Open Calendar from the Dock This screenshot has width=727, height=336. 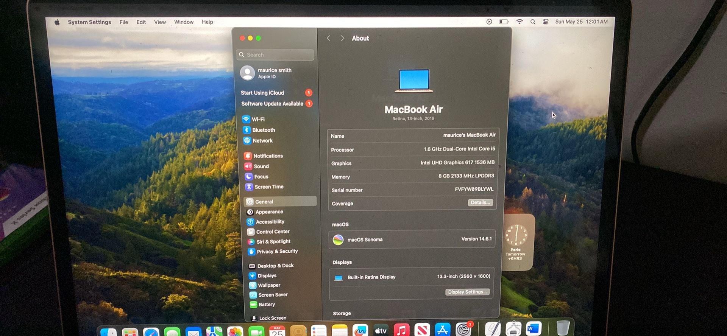point(277,331)
